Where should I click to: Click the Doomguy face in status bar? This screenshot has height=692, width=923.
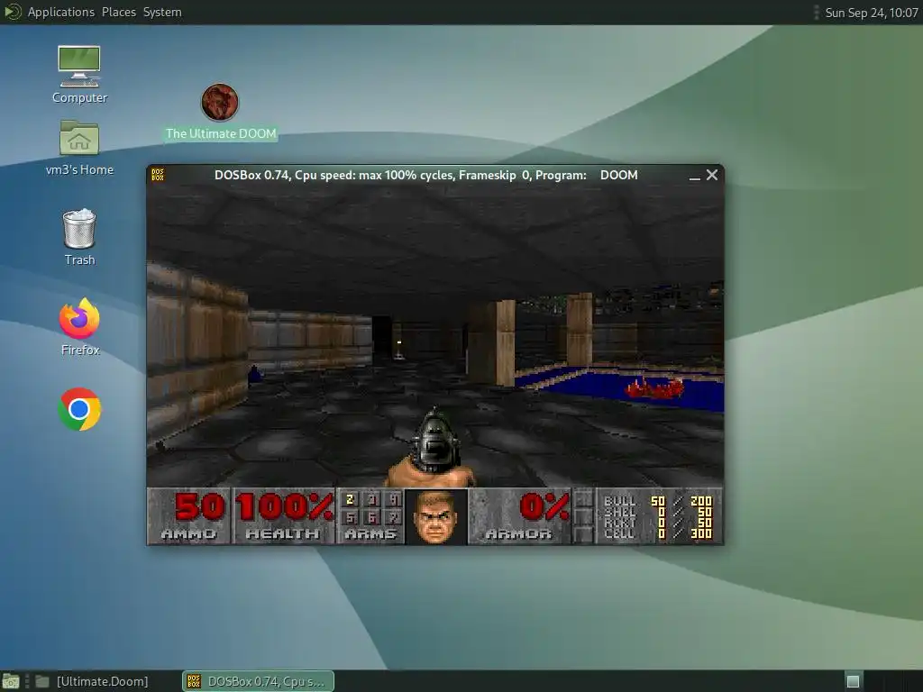pos(435,517)
